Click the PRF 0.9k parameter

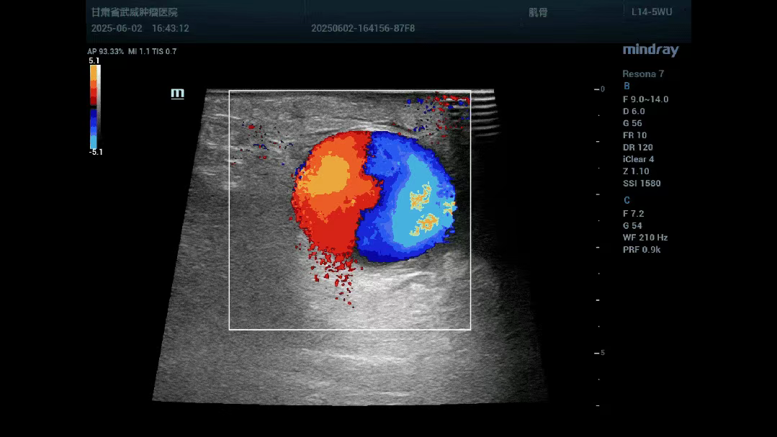pyautogui.click(x=642, y=250)
